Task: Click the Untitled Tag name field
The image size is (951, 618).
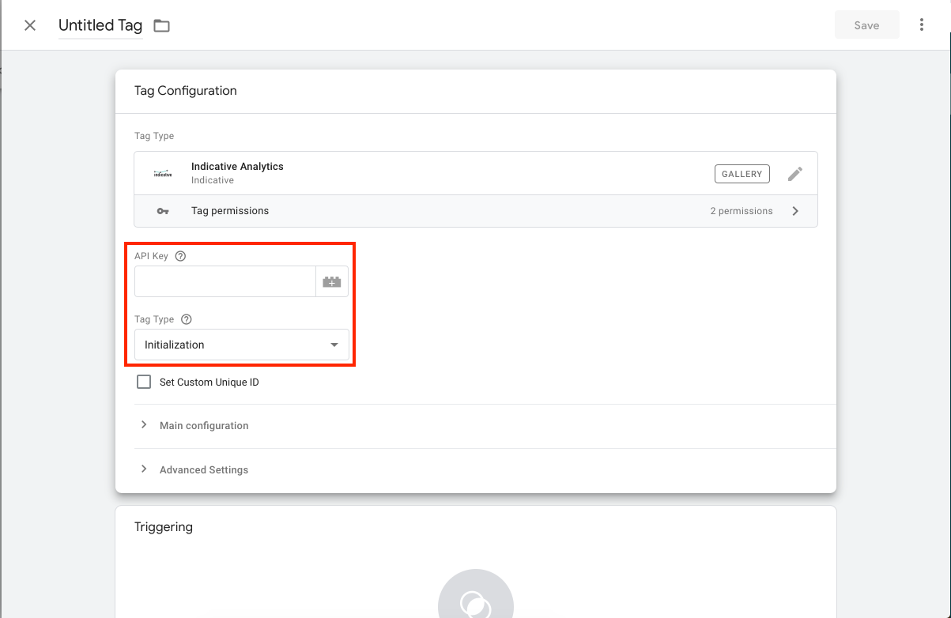Action: 100,25
